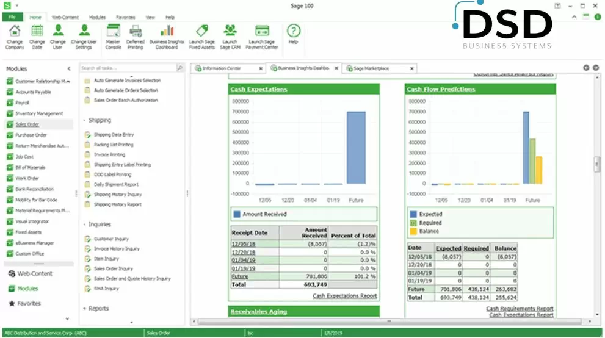
Task: Click the blue Amount Received legend swatch
Action: click(x=237, y=214)
